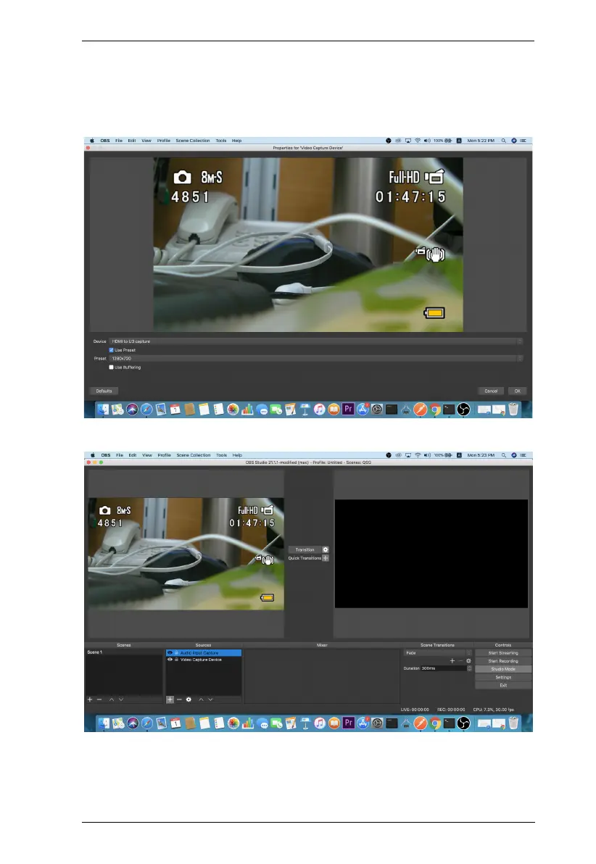Move selected source up in Sources list
The image size is (596, 864).
click(202, 699)
